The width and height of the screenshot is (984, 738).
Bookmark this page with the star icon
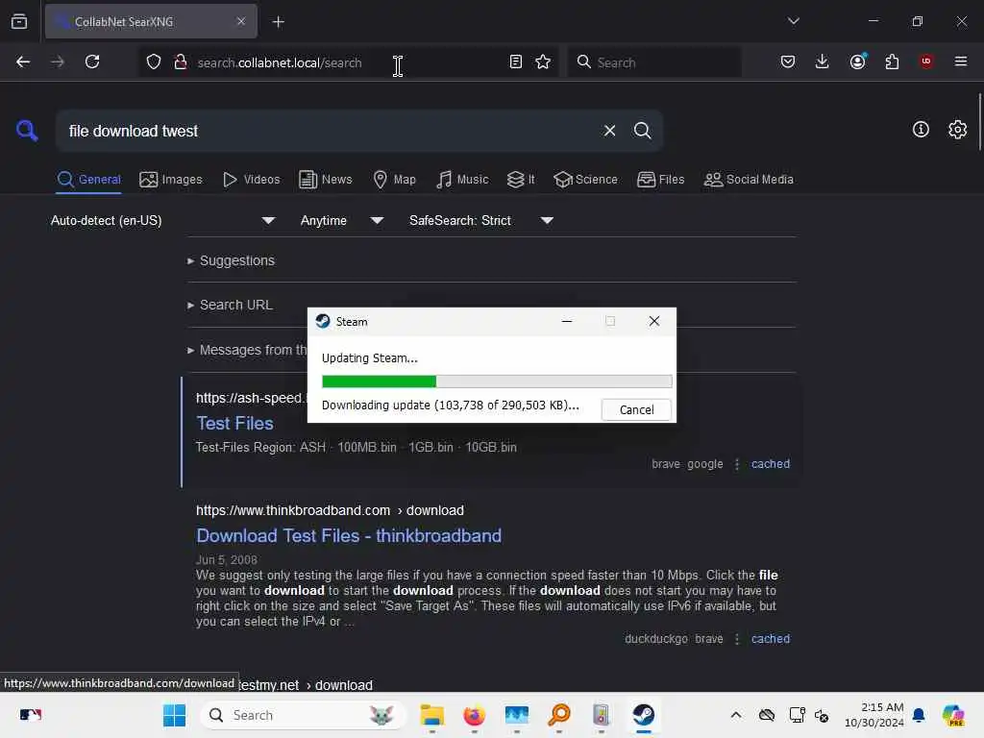point(543,61)
